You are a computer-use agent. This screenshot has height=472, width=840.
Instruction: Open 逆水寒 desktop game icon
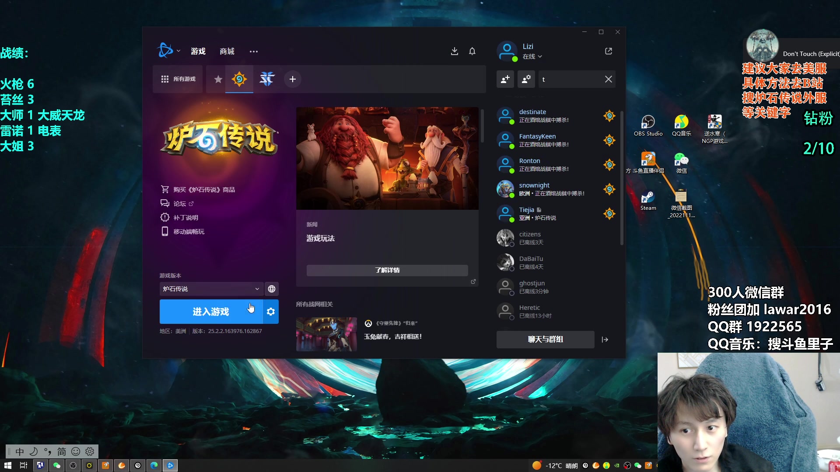[x=714, y=129]
